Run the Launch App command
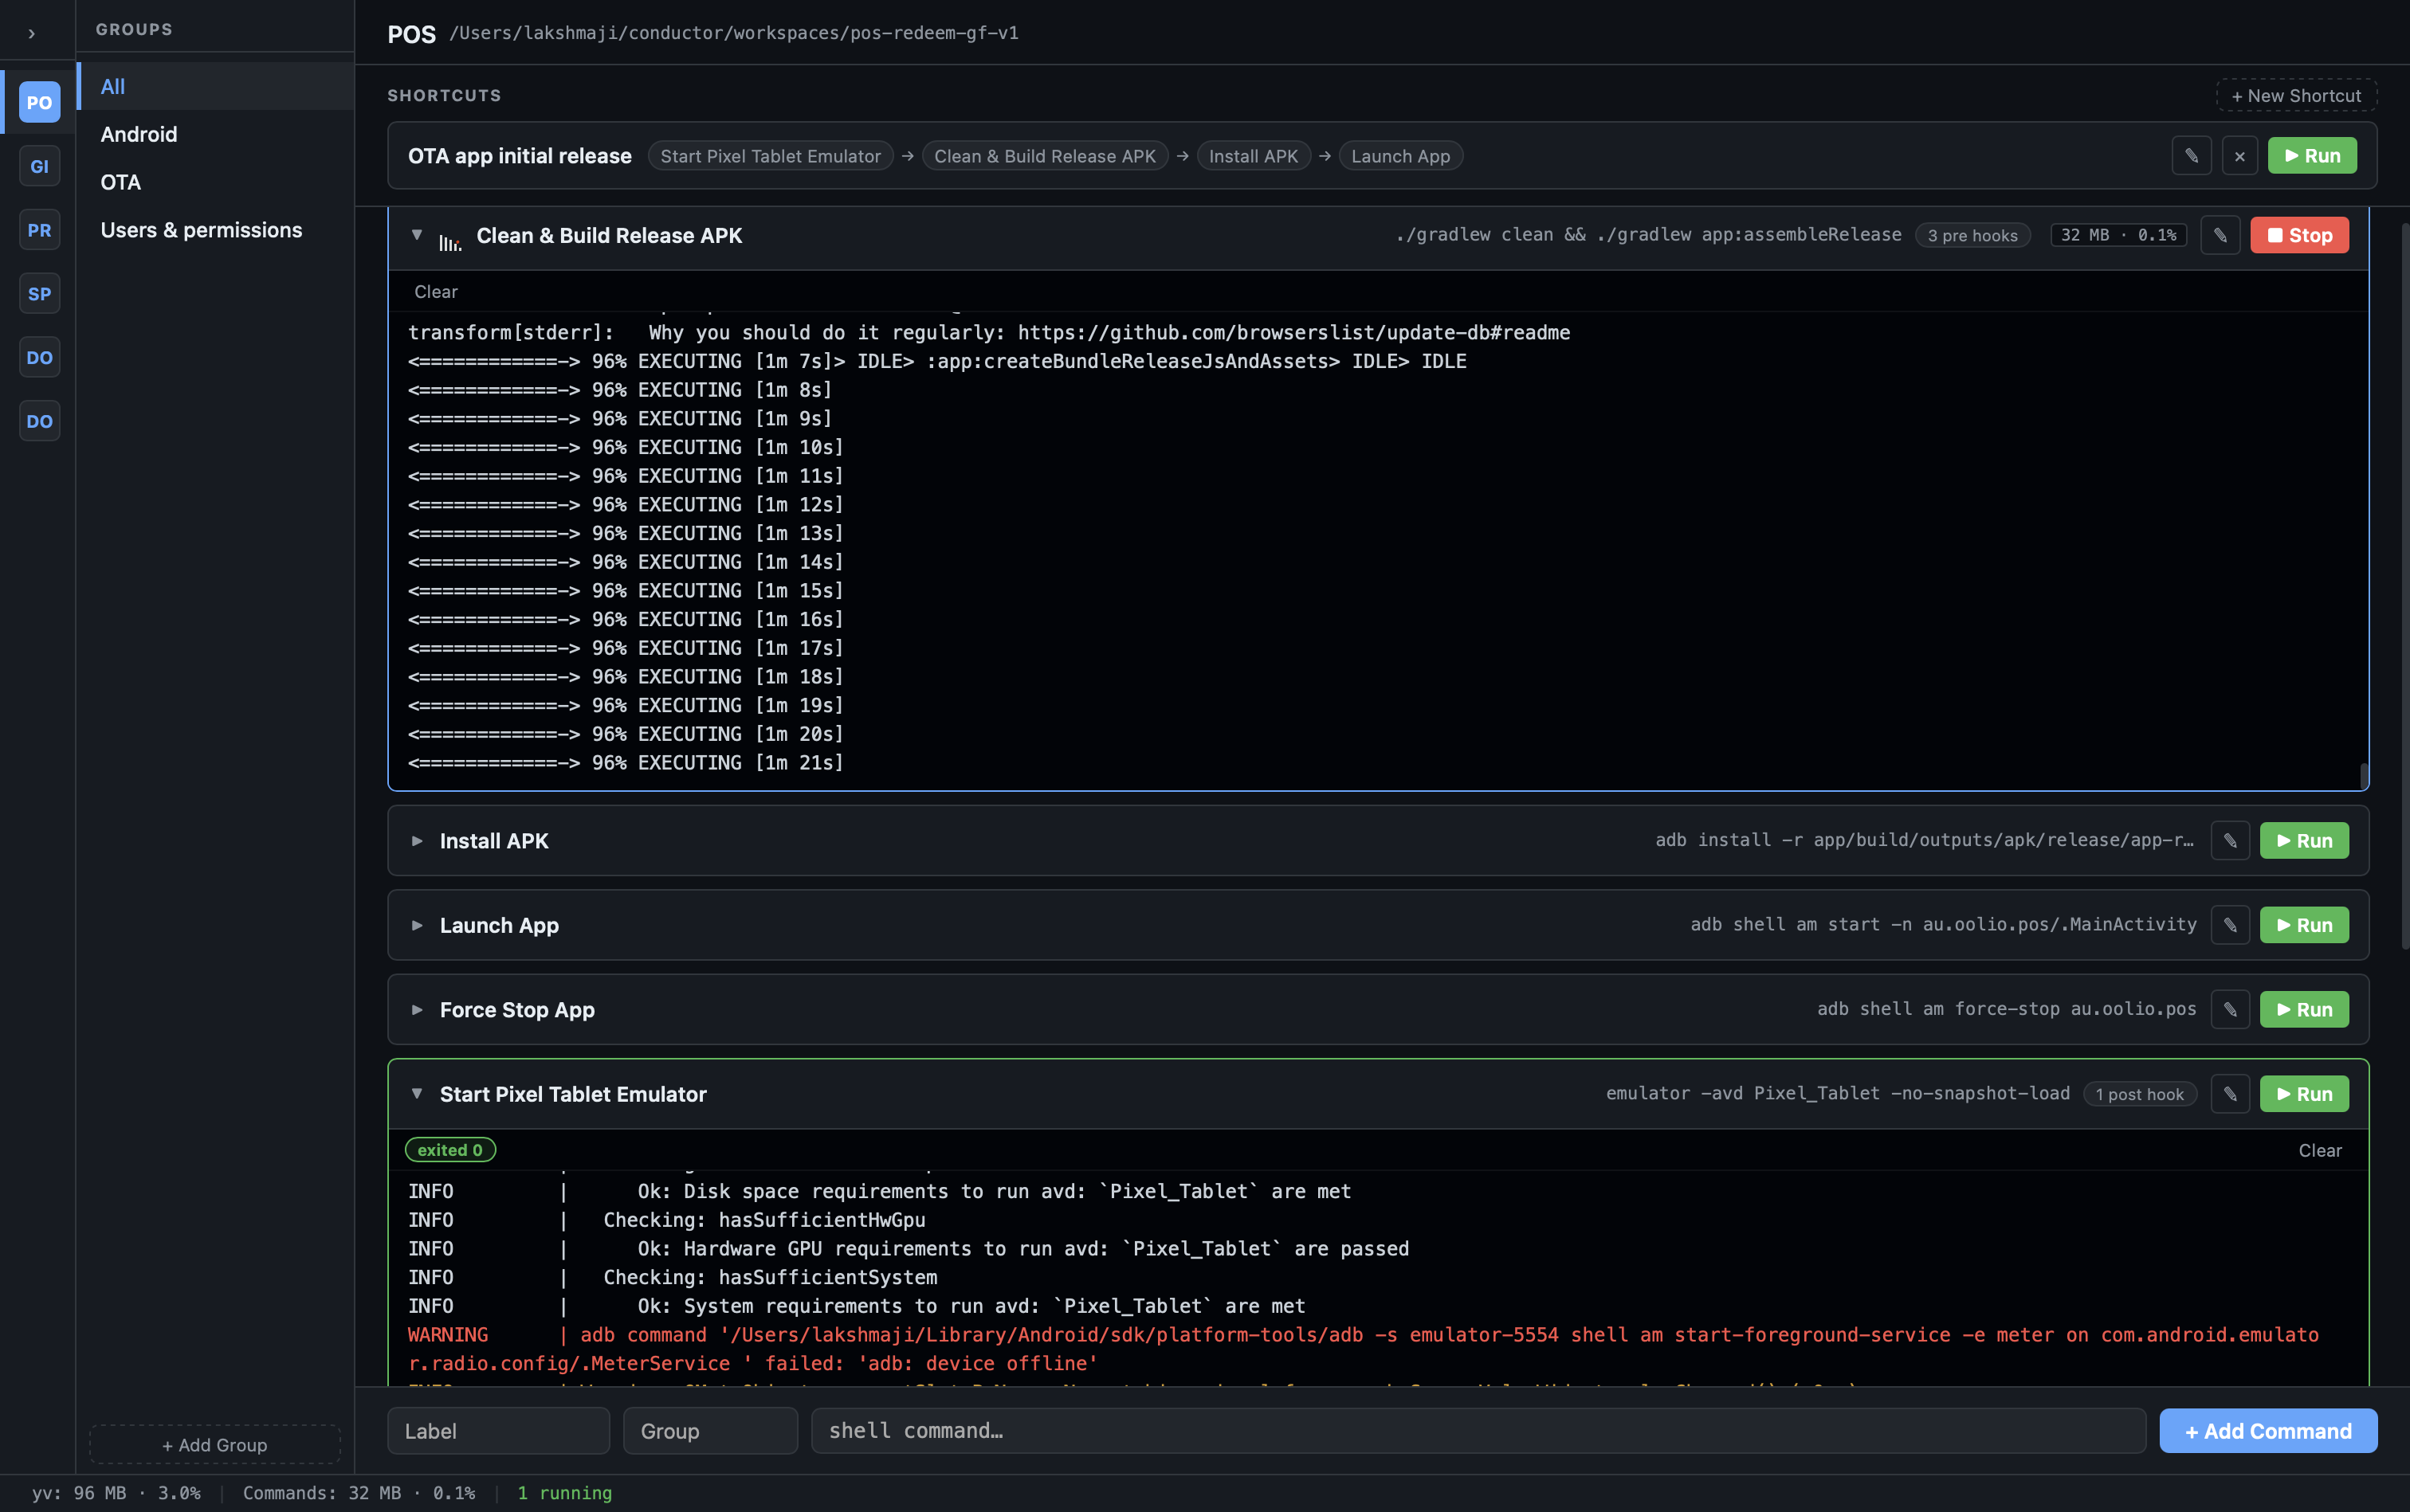Screen dimensions: 2410x1512 pyautogui.click(x=2304, y=926)
